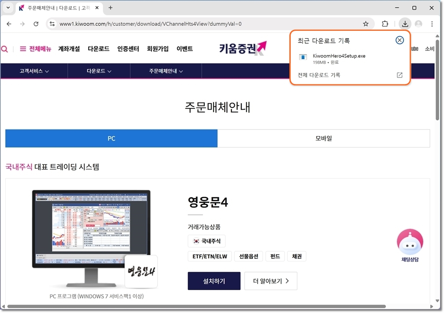
Task: Click the 영웅문4 calligraphy logo badge
Action: [x=141, y=271]
